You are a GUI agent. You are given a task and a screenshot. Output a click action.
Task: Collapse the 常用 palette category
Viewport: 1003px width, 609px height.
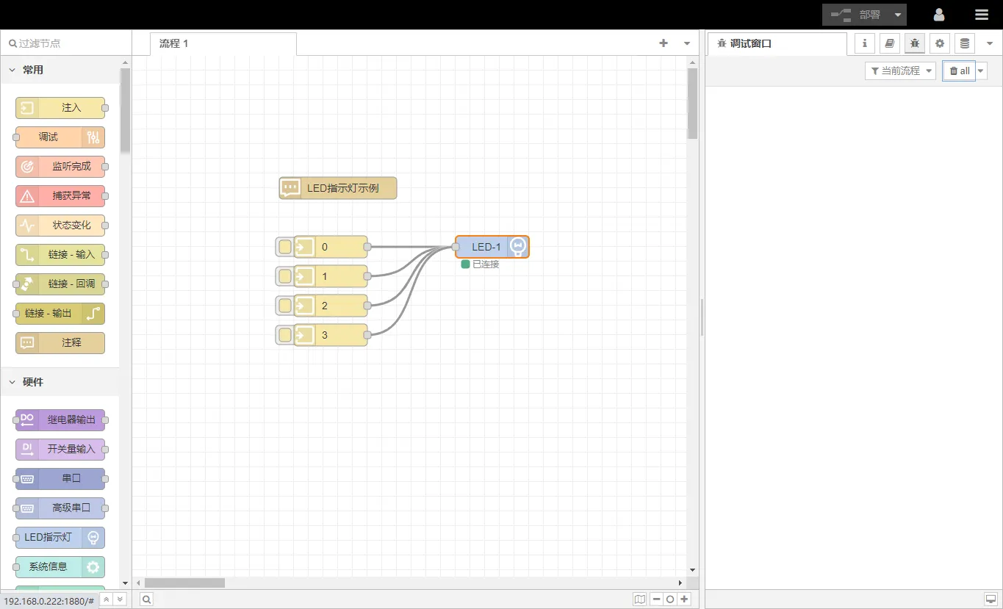[x=12, y=70]
